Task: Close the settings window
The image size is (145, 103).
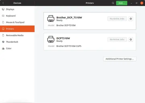Action: click(x=142, y=3)
